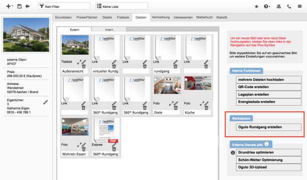307x180 pixels.
Task: Edit the owner Katharina Eigen with pencil
Action: click(x=45, y=102)
